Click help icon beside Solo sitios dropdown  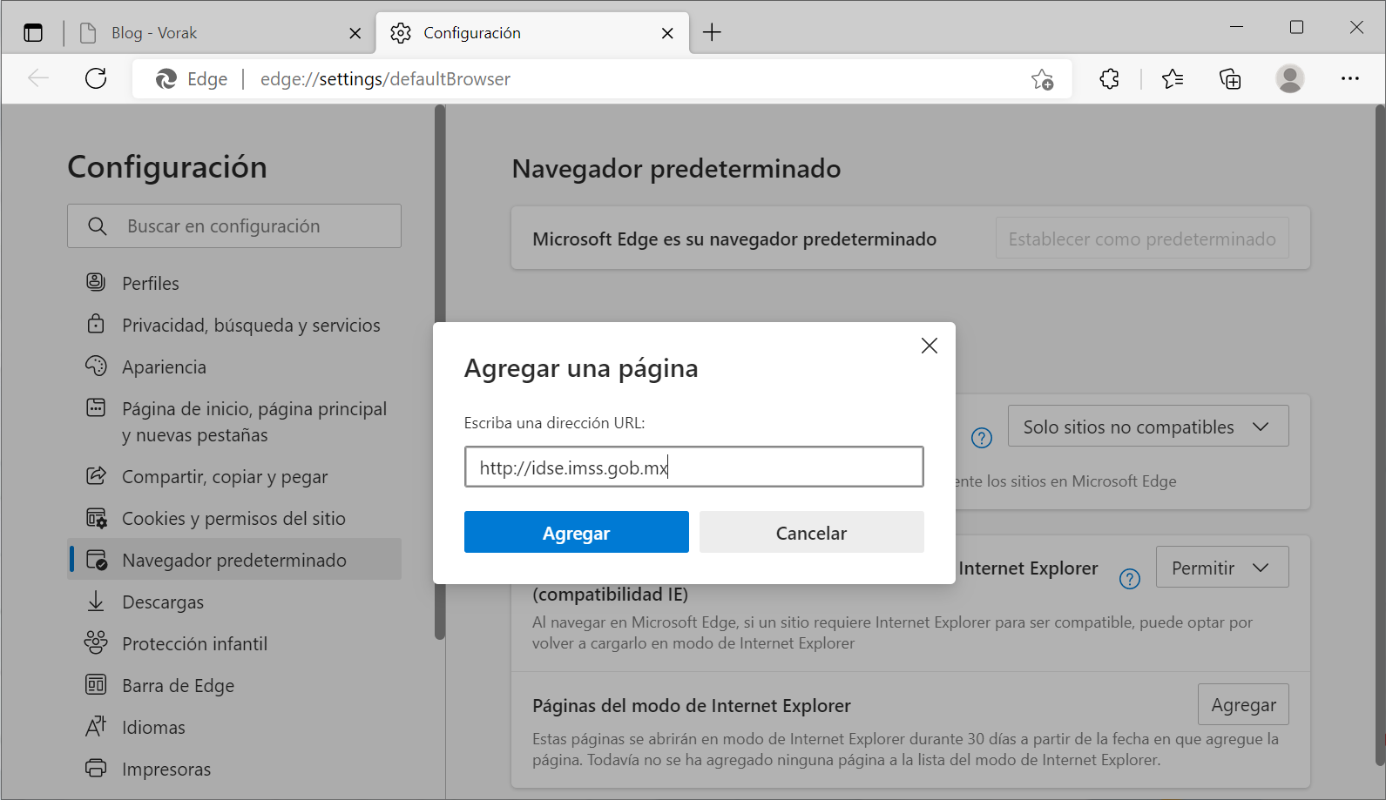(x=982, y=438)
